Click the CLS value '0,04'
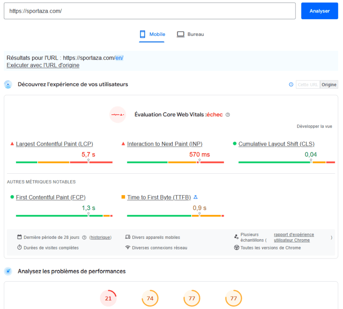 311,154
